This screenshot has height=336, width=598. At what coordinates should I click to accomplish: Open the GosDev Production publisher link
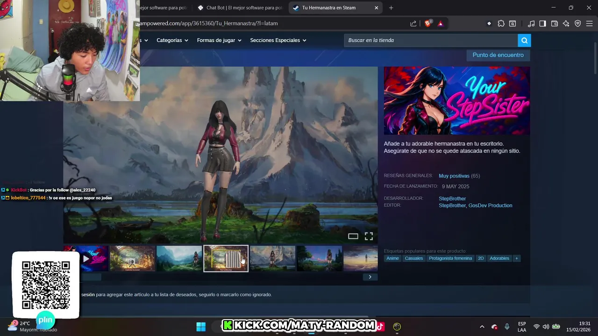pyautogui.click(x=490, y=205)
